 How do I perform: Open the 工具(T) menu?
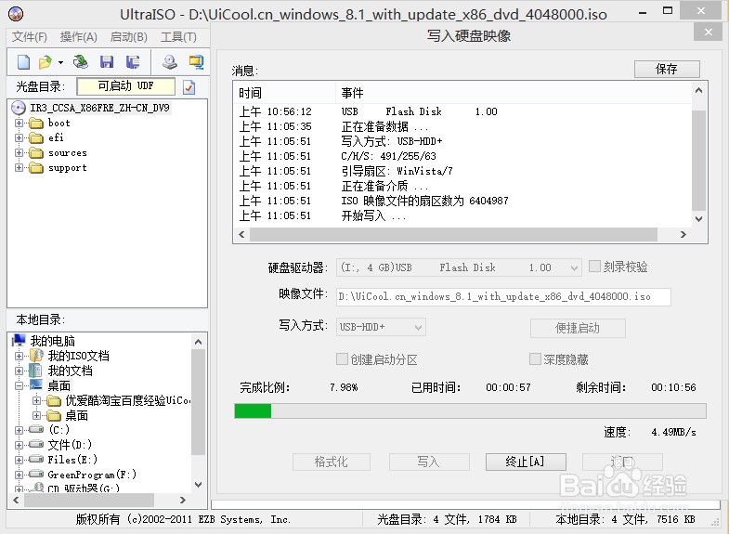tap(178, 37)
